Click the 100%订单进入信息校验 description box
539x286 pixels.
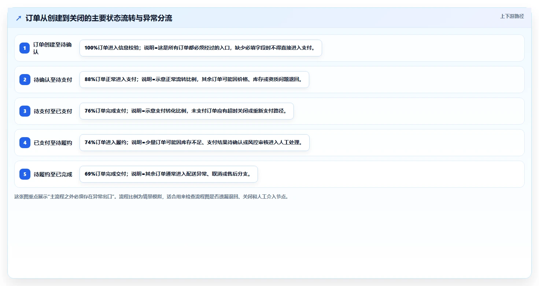point(201,48)
